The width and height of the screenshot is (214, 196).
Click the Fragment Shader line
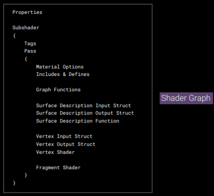coord(58,168)
